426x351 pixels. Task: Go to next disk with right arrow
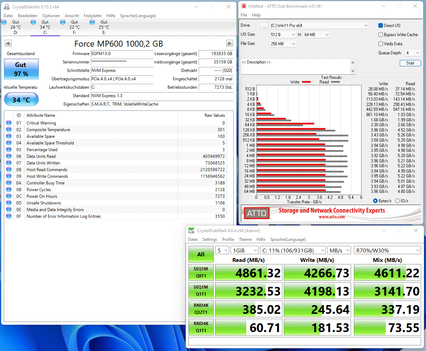tap(229, 43)
